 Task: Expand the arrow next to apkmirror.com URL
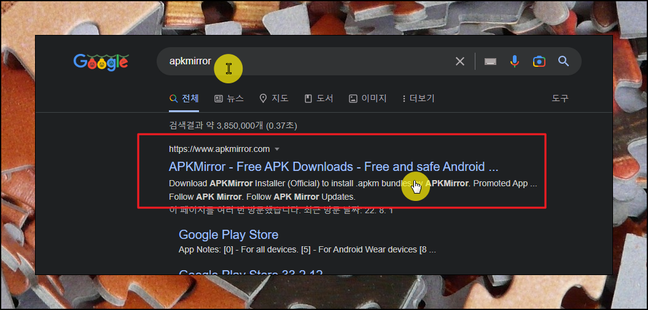click(x=277, y=149)
